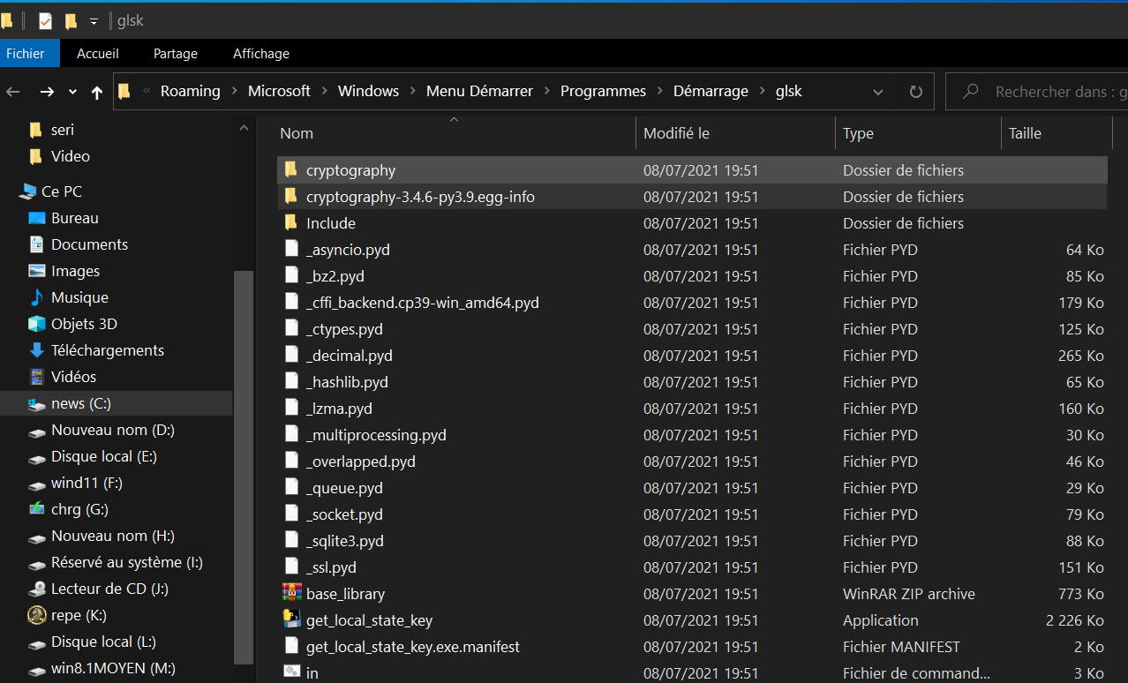Open the news (C:) drive
The height and width of the screenshot is (683, 1128).
(x=81, y=403)
